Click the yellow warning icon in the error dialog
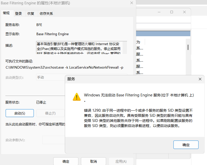207x165 pixels. pos(77,97)
